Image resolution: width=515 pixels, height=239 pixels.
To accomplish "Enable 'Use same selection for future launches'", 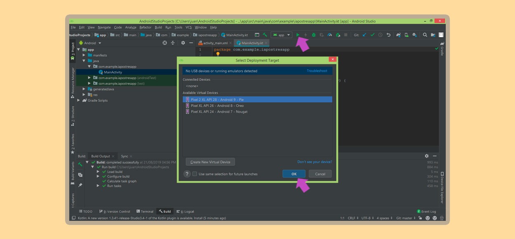I will tap(195, 174).
